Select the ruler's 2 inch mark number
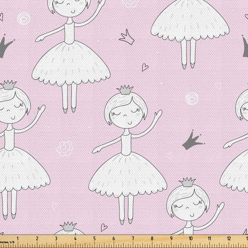Image resolution: width=248 pixels, height=248 pixels. 37,238
